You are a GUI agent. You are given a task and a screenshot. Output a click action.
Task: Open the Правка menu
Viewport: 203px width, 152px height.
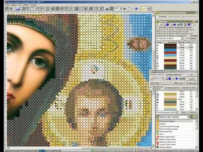(x=14, y=5)
